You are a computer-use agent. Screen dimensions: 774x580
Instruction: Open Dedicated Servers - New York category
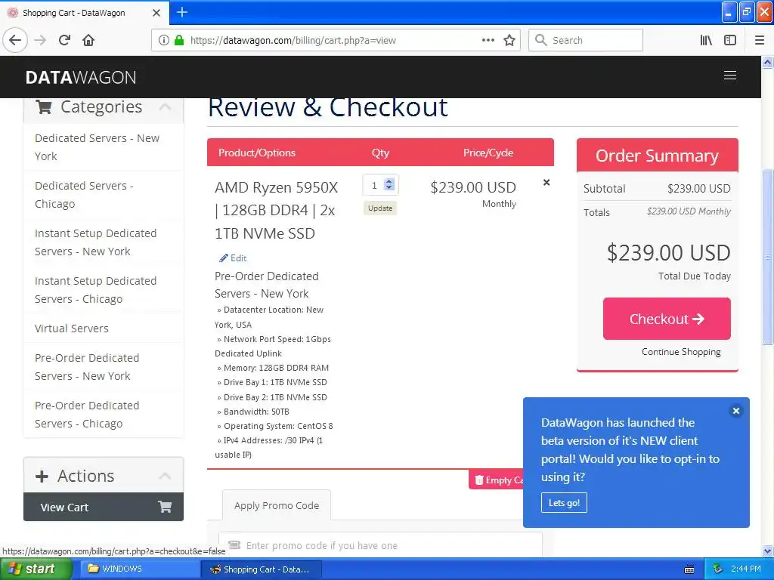click(103, 147)
